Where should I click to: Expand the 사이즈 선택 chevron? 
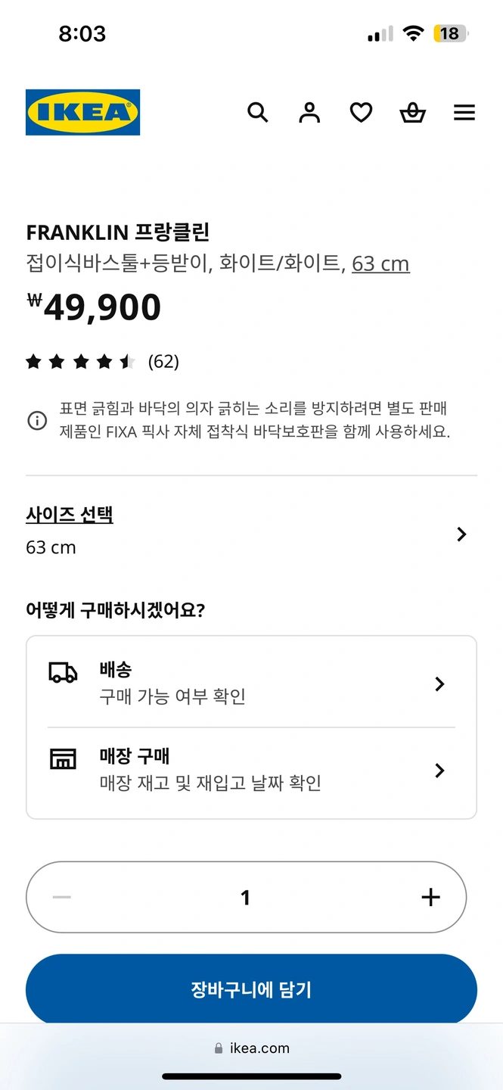(461, 534)
